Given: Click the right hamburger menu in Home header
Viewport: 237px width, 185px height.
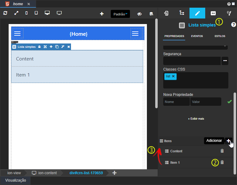Looking at the screenshot, I should (x=135, y=34).
